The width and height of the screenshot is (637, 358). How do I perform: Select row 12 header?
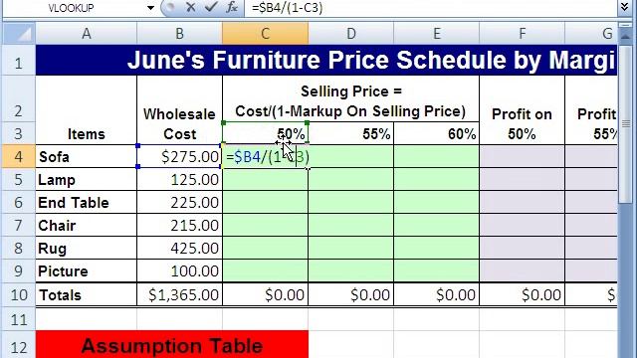(19, 345)
